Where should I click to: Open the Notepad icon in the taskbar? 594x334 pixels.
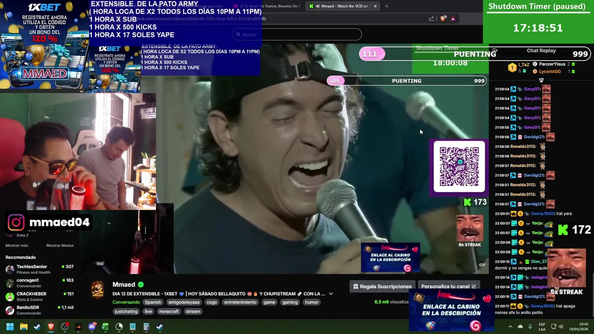133,327
